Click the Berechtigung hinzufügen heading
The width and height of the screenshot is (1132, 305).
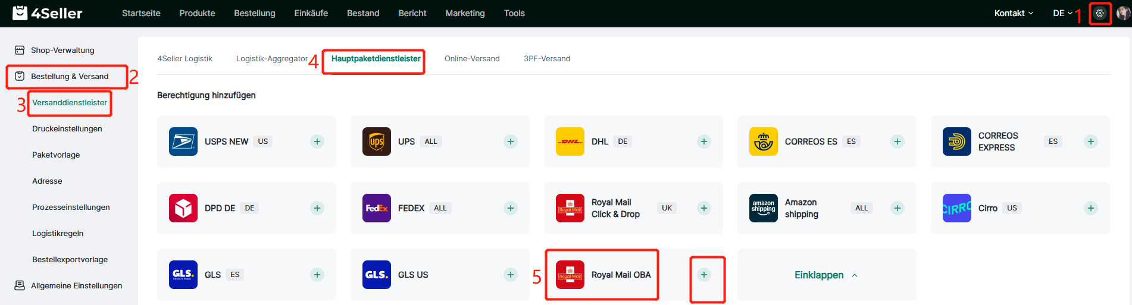click(x=207, y=95)
